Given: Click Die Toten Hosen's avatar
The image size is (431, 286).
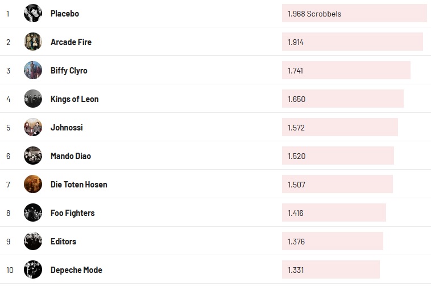Looking at the screenshot, I should pyautogui.click(x=33, y=184).
